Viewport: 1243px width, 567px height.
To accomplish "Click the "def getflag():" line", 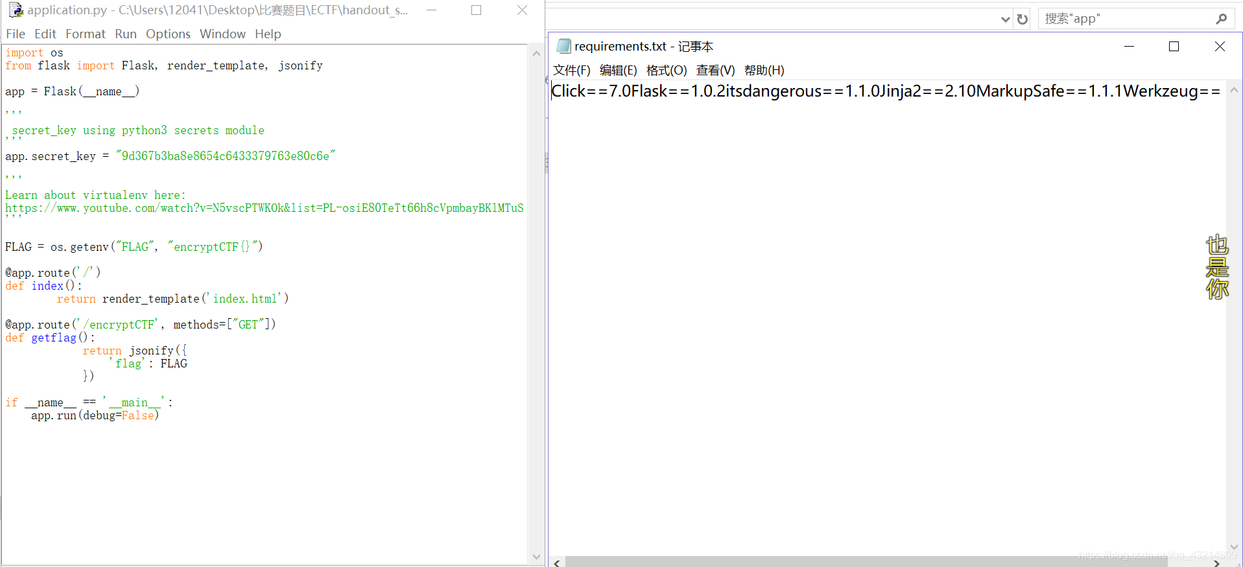I will (x=50, y=338).
